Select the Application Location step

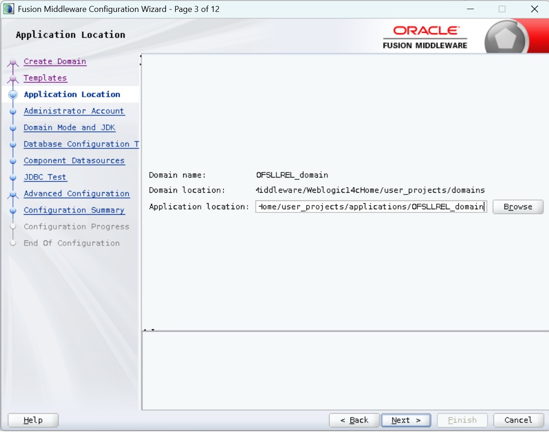[72, 95]
